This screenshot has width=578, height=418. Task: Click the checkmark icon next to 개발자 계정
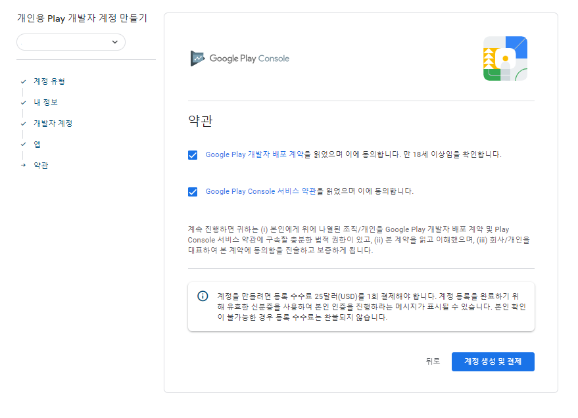[24, 124]
